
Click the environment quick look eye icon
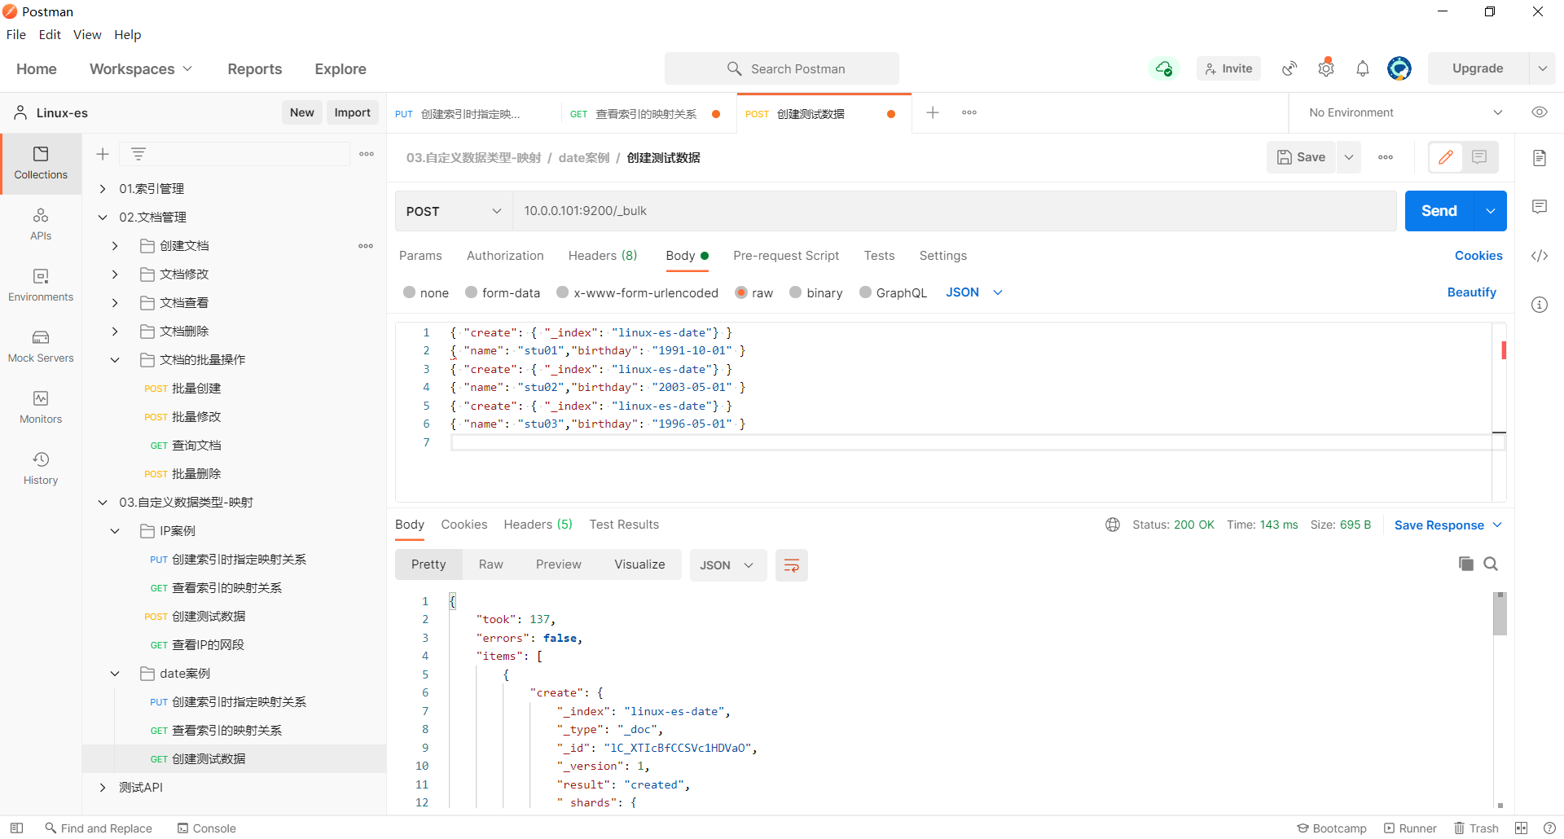tap(1539, 112)
